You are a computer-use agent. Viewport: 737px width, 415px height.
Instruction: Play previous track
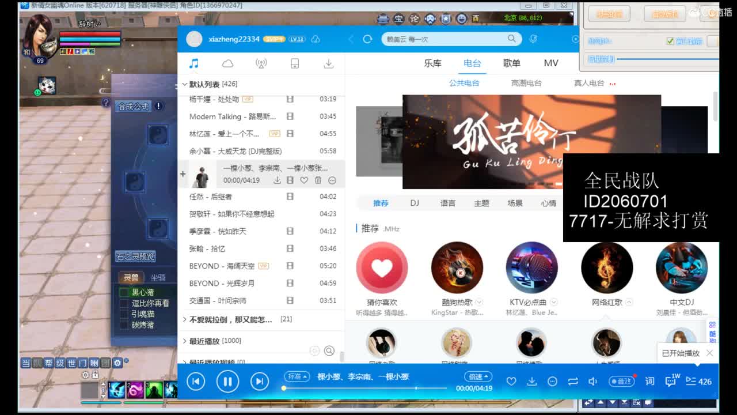click(196, 381)
